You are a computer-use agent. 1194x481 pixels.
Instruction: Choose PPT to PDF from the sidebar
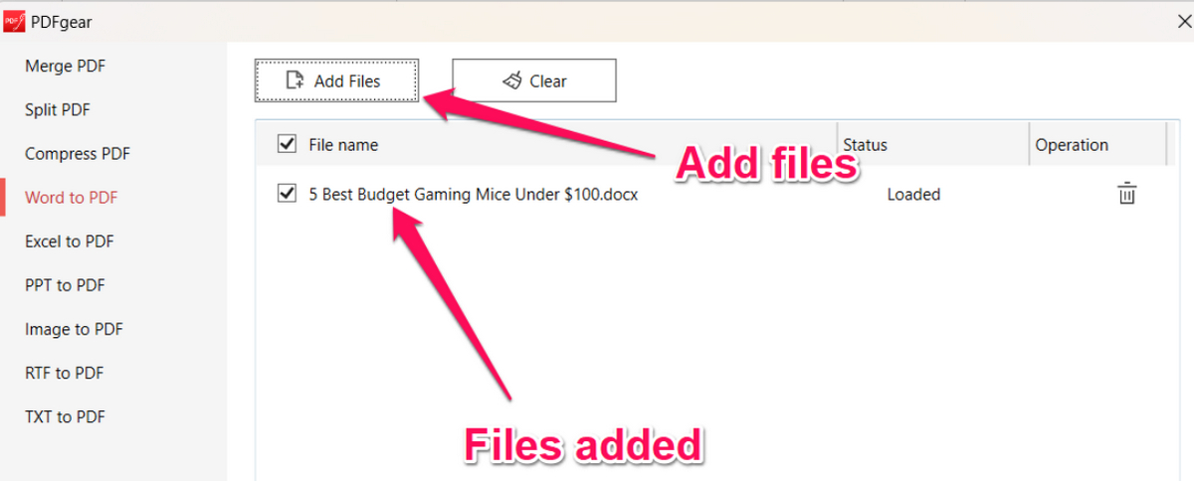pyautogui.click(x=65, y=285)
